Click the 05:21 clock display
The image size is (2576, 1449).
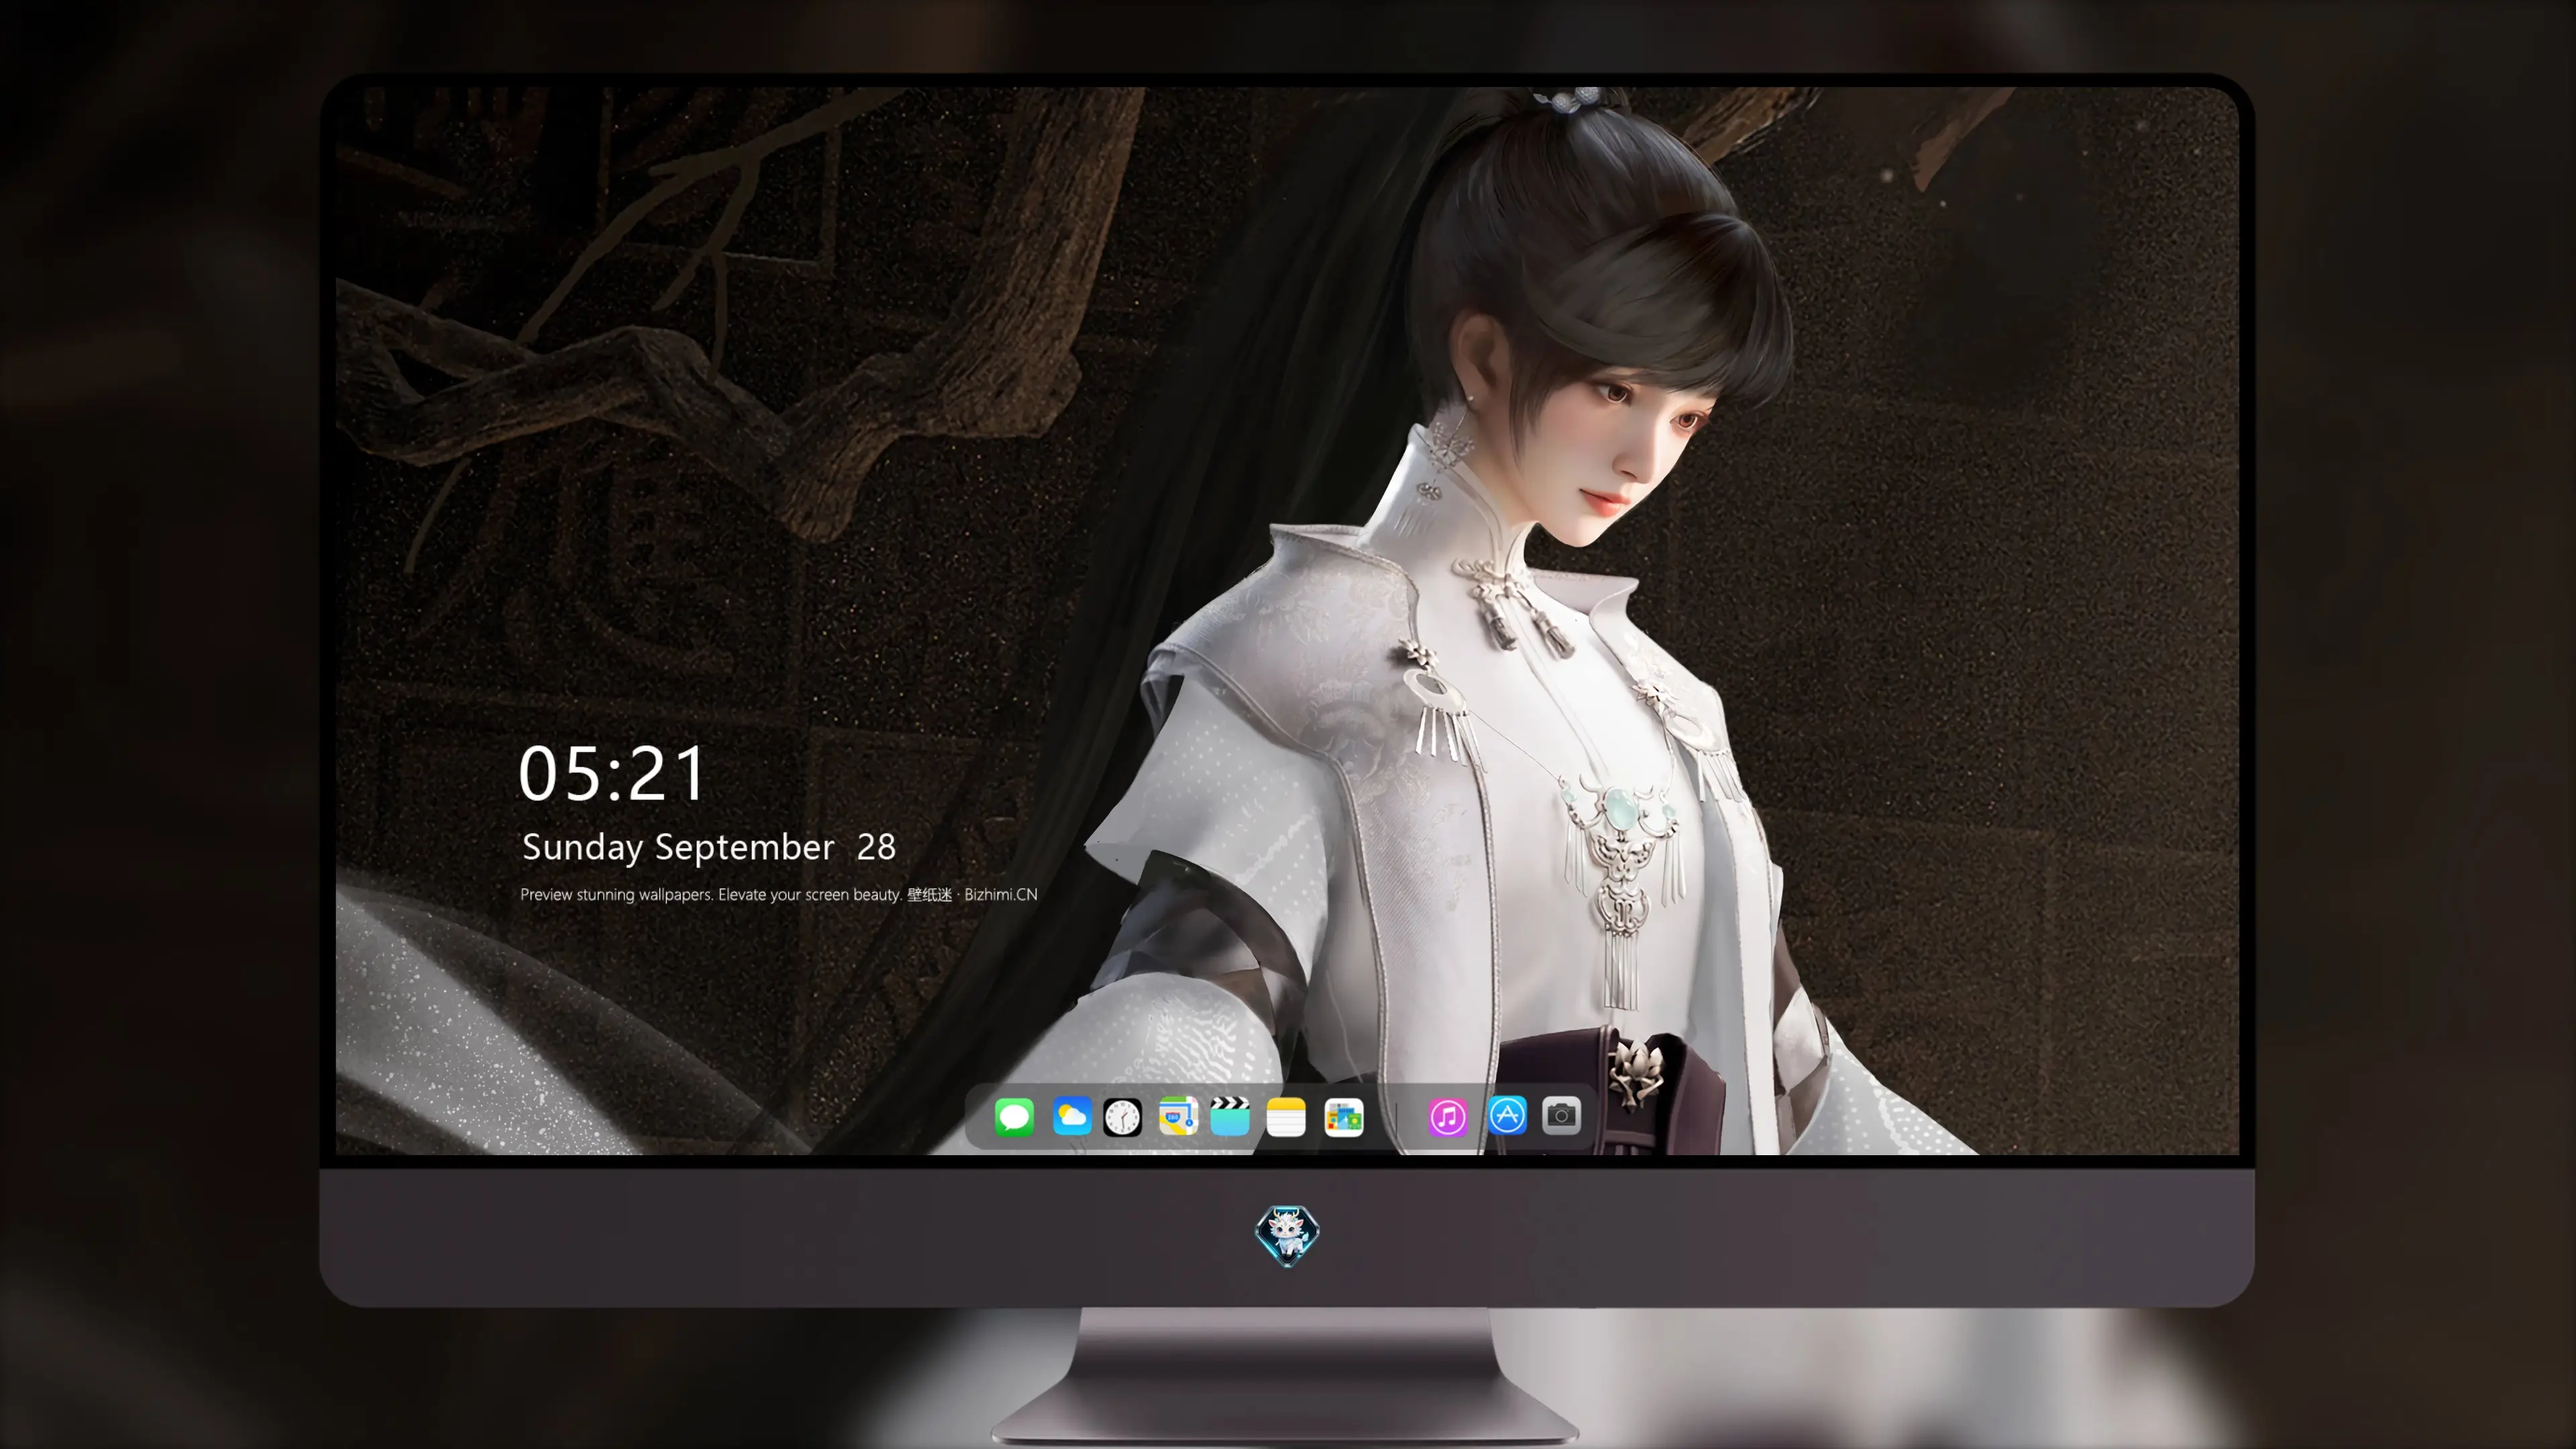tap(612, 773)
